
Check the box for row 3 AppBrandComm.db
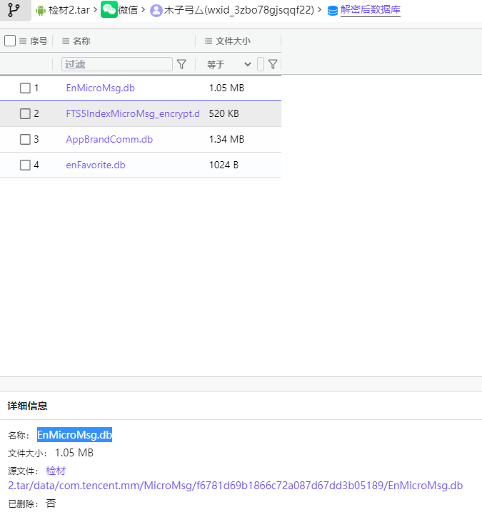tap(25, 140)
